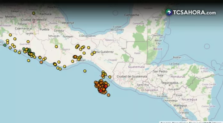Click the lone orange marker on the Oaxaca coast

(x=41, y=62)
